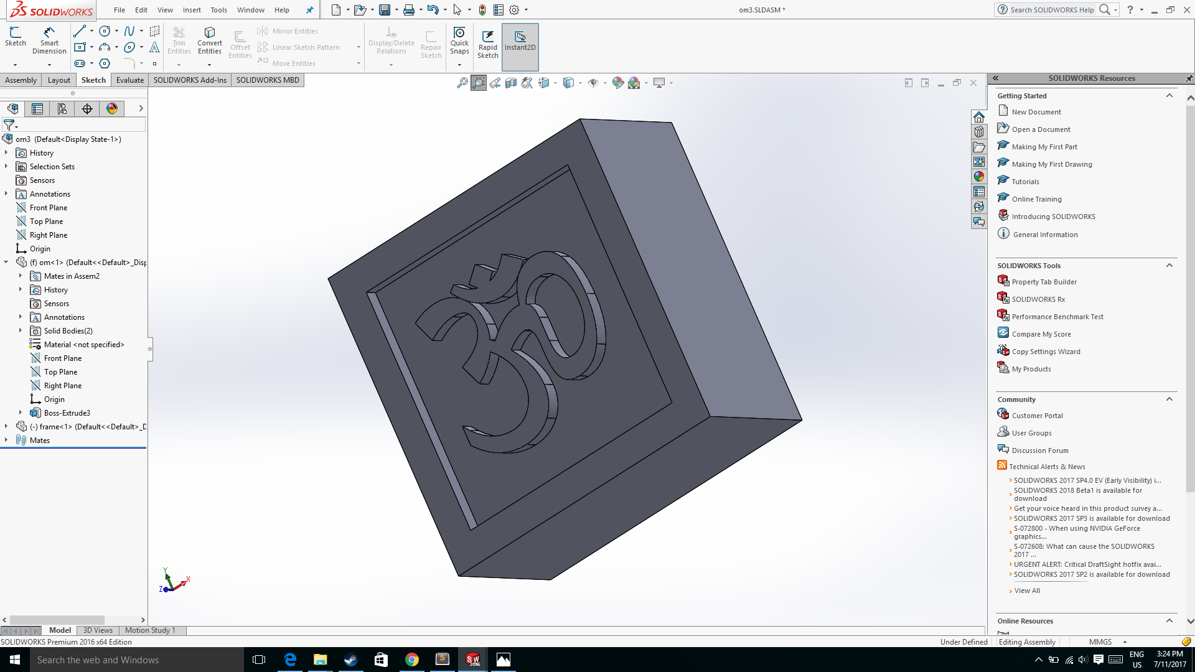1195x672 pixels.
Task: Click Edit Appearance icon
Action: click(x=617, y=83)
